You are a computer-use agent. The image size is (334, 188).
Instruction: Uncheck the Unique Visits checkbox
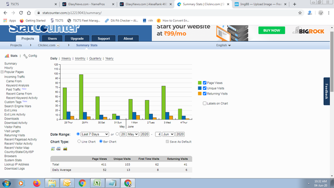205,88
